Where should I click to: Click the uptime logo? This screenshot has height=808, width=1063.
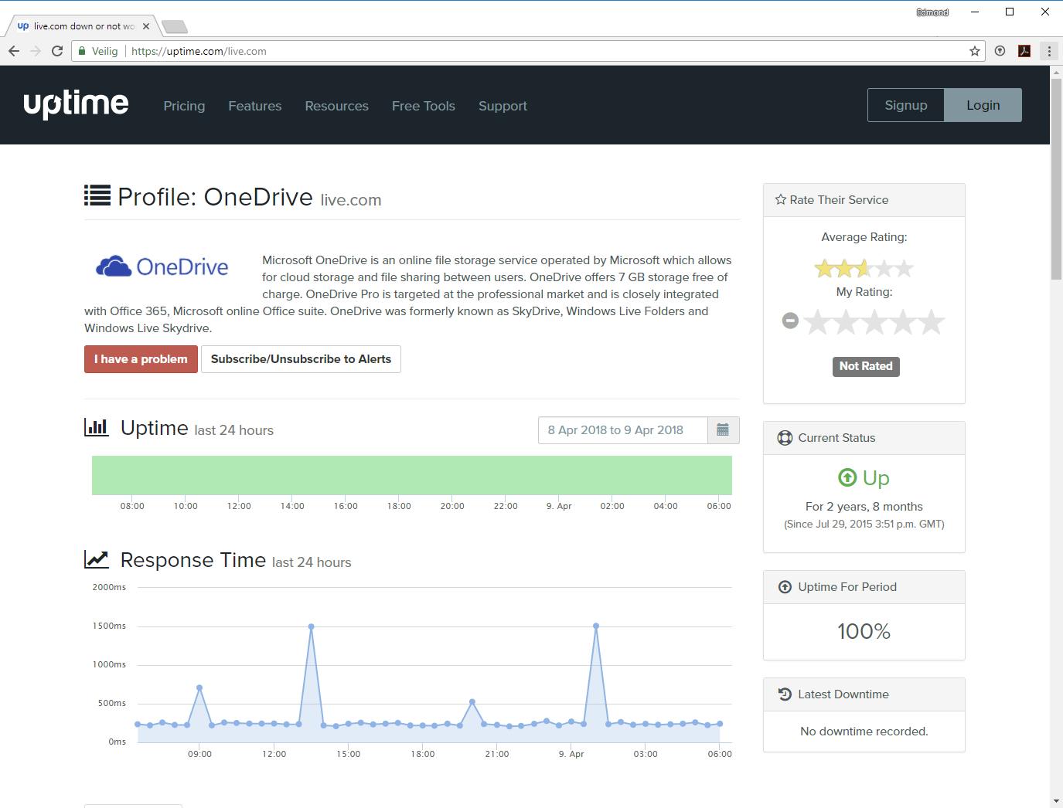(x=76, y=104)
